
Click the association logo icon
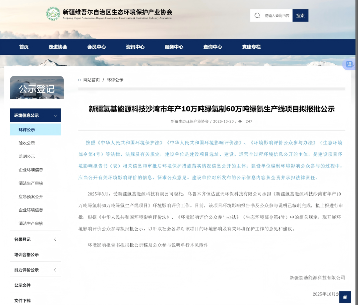pos(53,14)
